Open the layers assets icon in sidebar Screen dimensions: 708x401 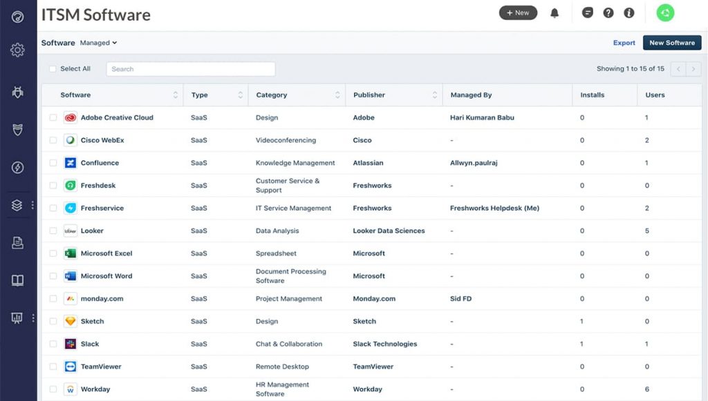(x=18, y=205)
